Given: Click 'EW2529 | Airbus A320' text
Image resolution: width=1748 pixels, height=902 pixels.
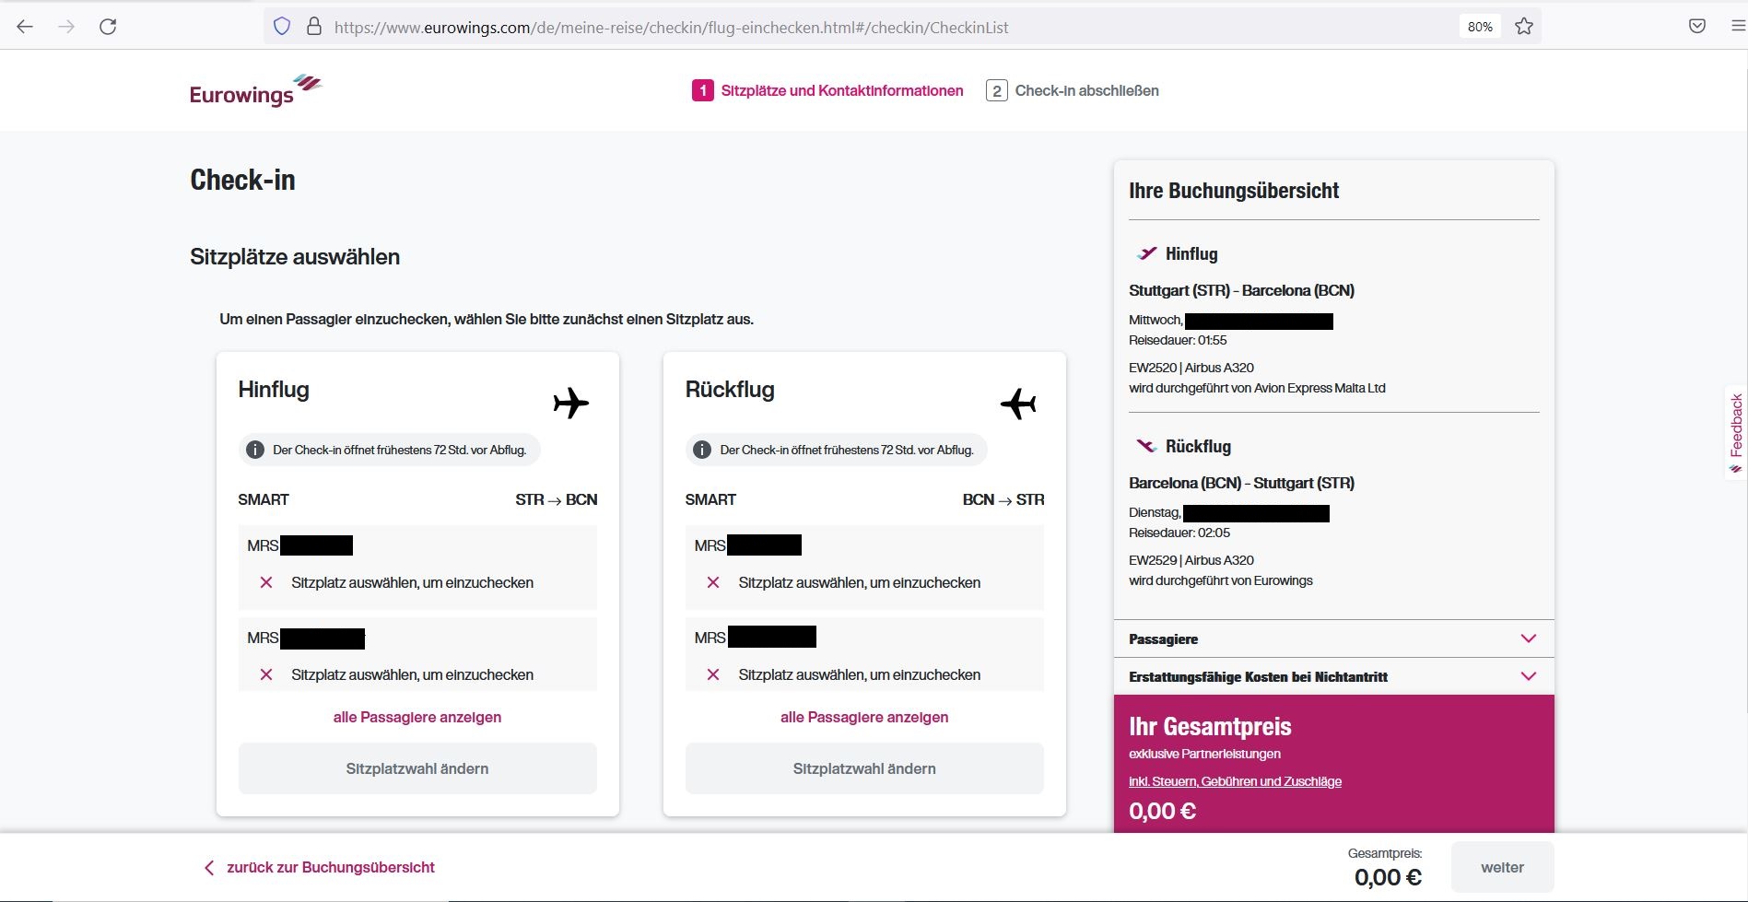Looking at the screenshot, I should click(x=1191, y=560).
